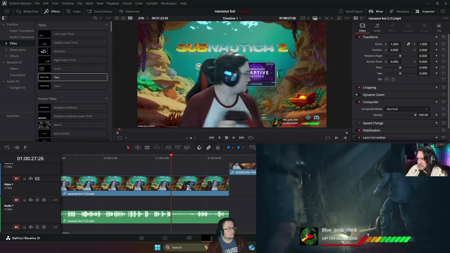Open the Media Pool panel
This screenshot has height=253, width=450.
tap(27, 11)
